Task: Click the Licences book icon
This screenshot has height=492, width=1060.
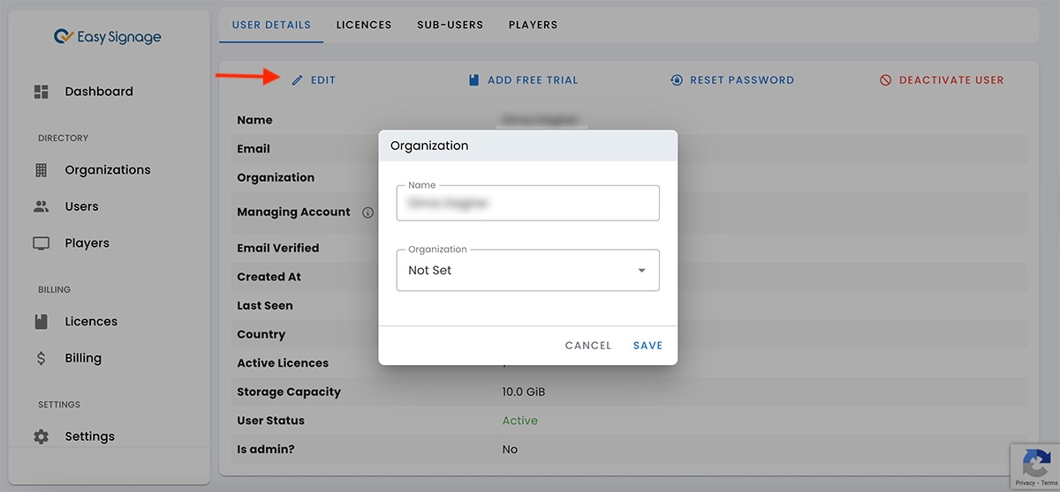Action: click(41, 322)
